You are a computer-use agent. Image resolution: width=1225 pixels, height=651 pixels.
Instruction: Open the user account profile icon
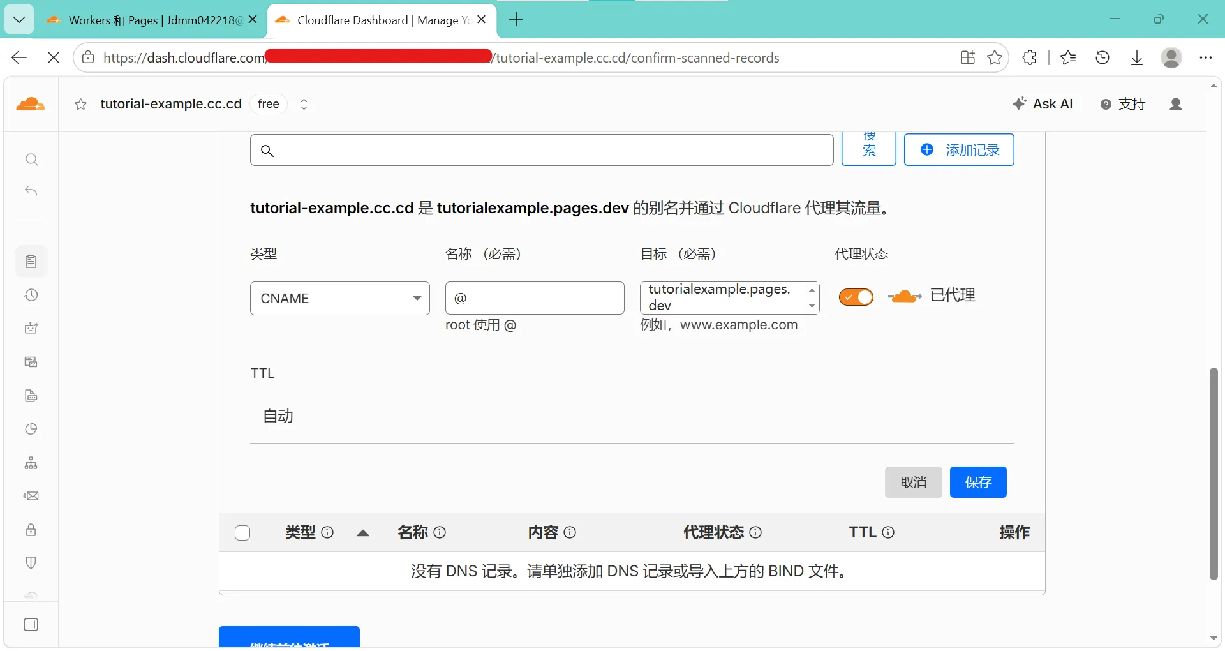pos(1176,104)
